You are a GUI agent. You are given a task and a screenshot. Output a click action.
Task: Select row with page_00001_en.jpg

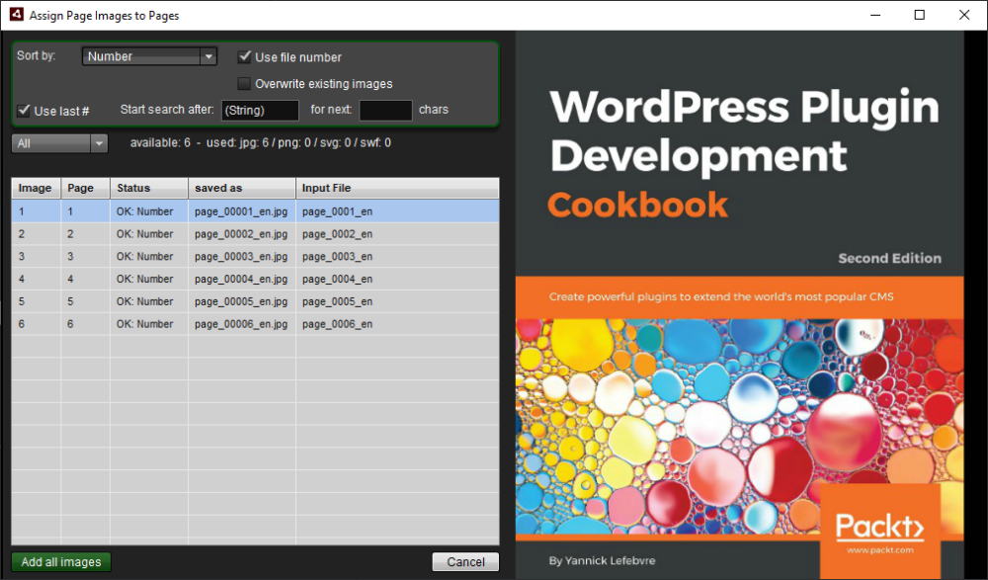(255, 211)
